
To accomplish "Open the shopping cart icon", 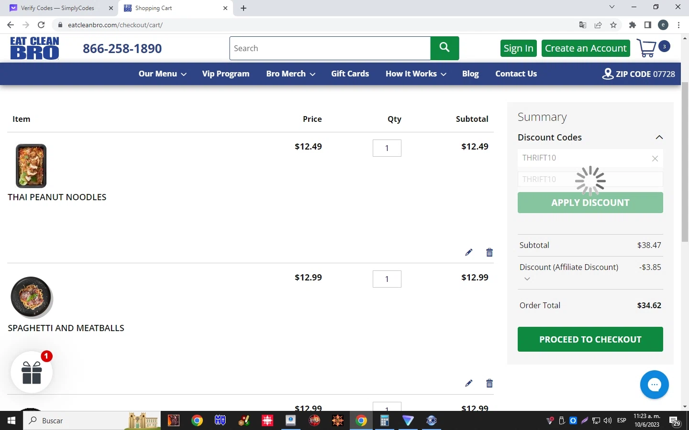I will pyautogui.click(x=647, y=48).
